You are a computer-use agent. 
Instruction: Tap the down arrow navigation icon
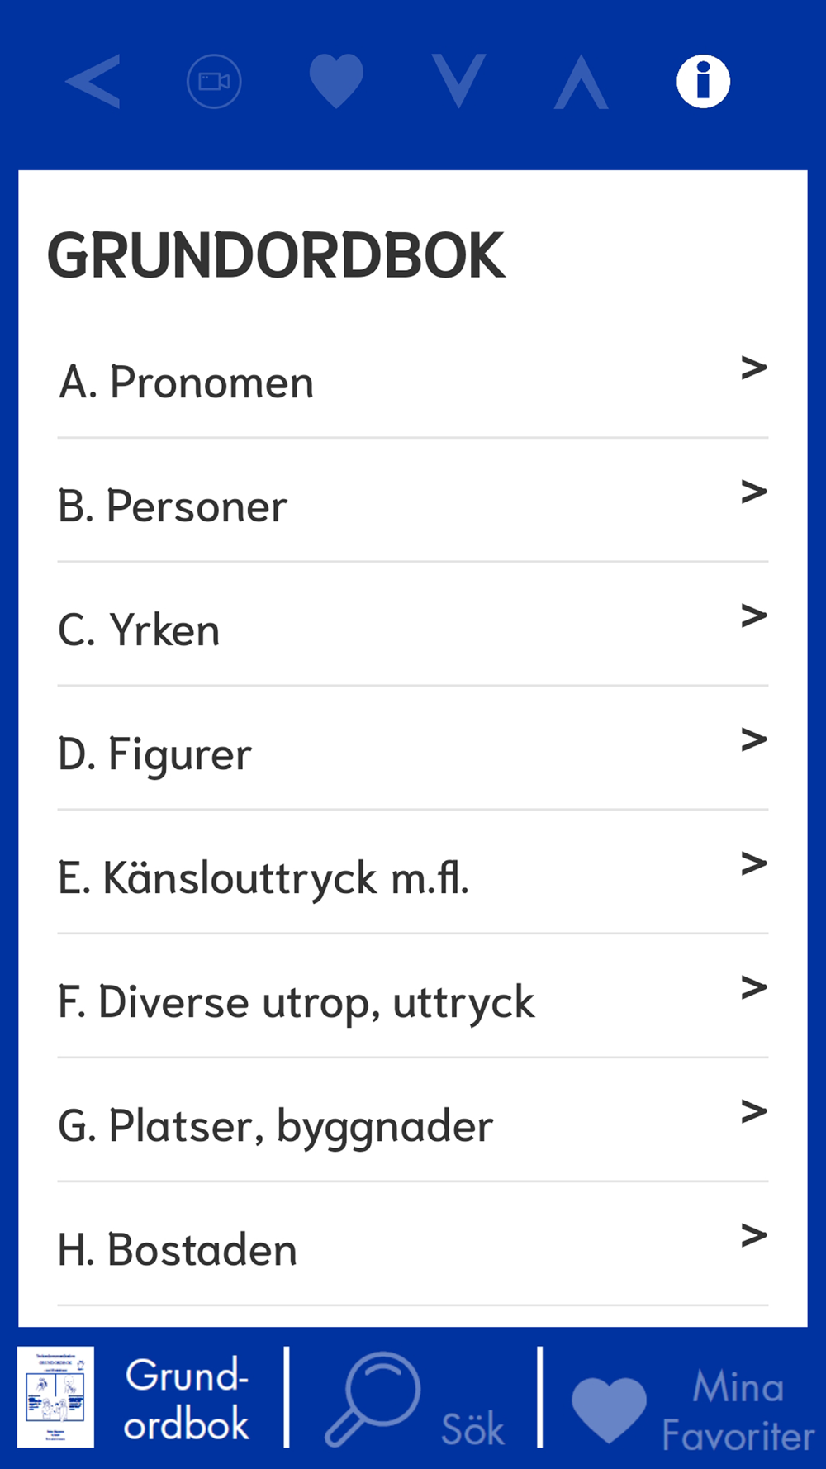(458, 82)
